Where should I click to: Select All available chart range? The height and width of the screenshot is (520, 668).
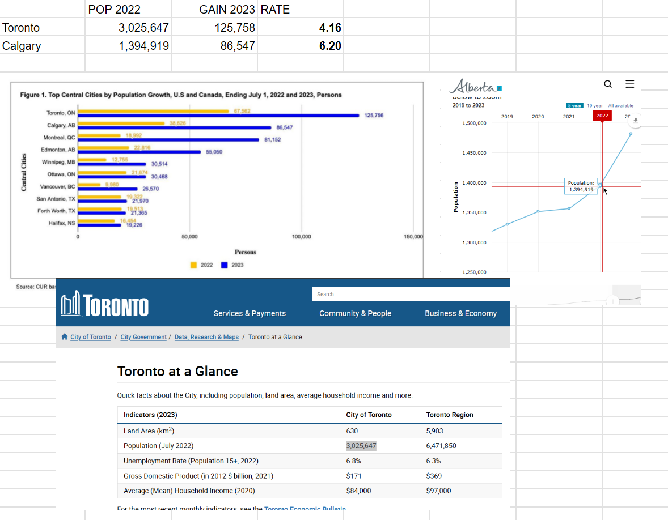621,106
